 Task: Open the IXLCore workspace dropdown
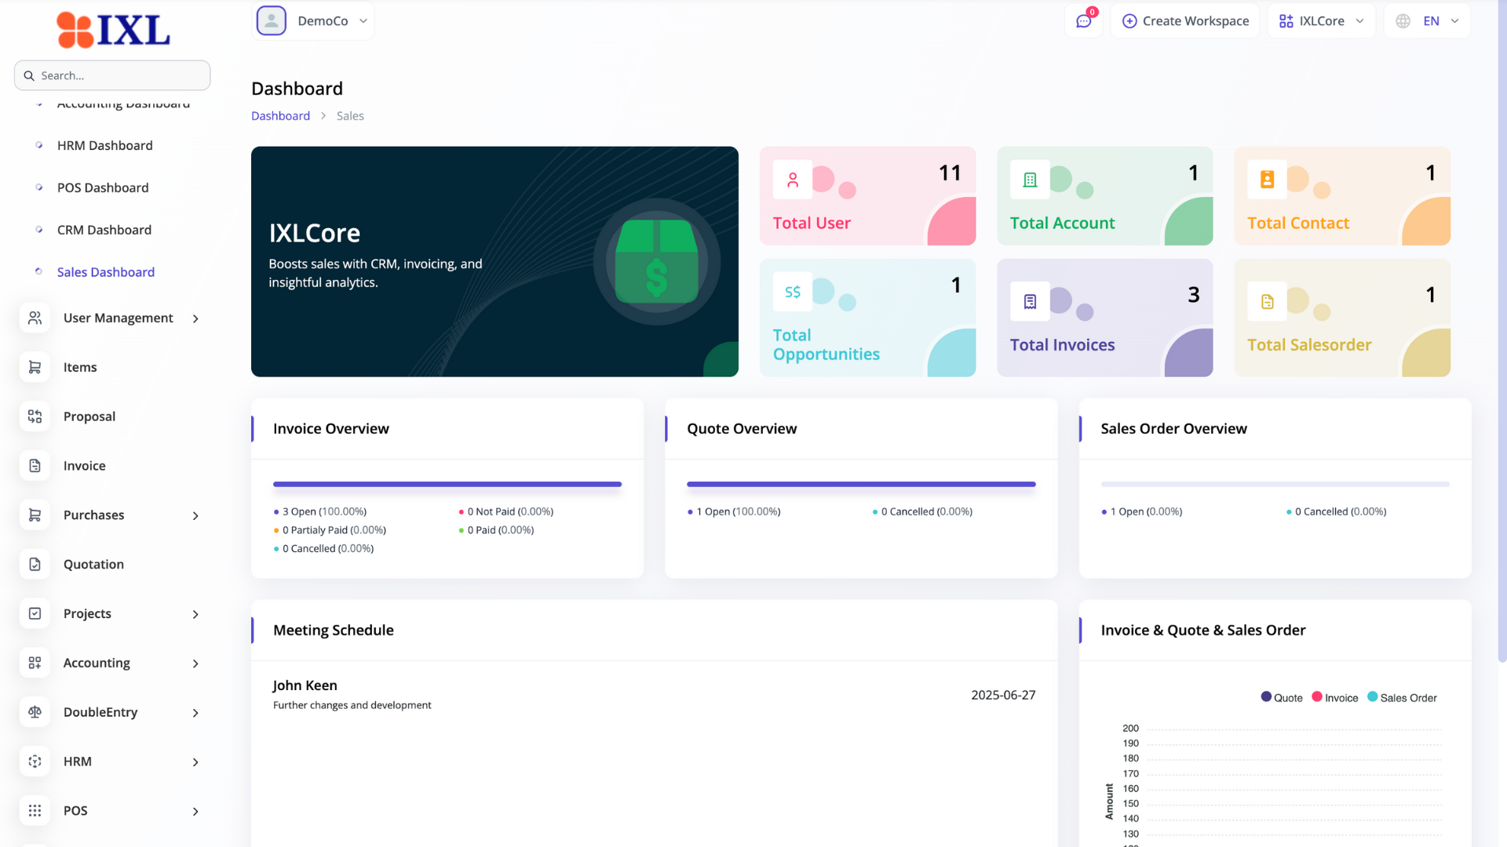coord(1321,21)
